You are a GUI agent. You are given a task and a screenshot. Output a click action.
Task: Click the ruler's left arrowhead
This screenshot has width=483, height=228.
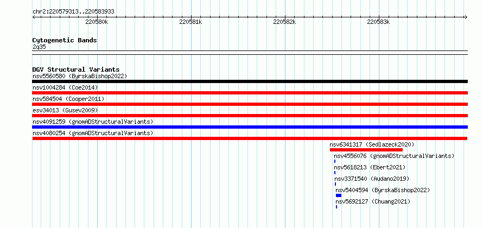(34, 17)
